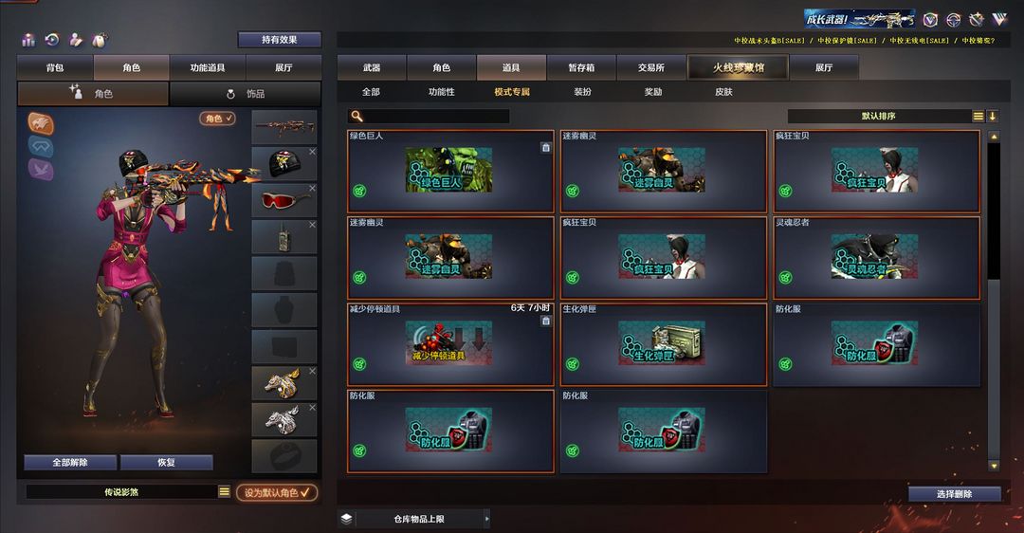This screenshot has height=533, width=1024.
Task: Click the magnifier search icon
Action: pyautogui.click(x=357, y=117)
